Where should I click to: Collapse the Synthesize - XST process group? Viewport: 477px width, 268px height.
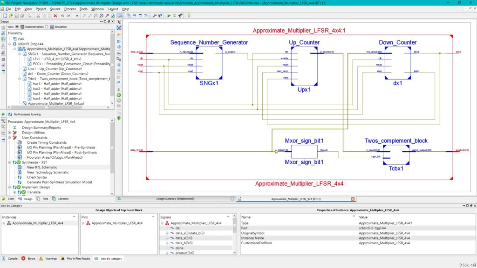9,162
